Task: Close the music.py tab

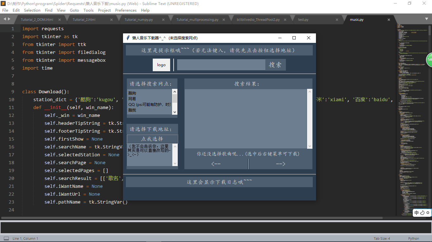Action: 389,20
